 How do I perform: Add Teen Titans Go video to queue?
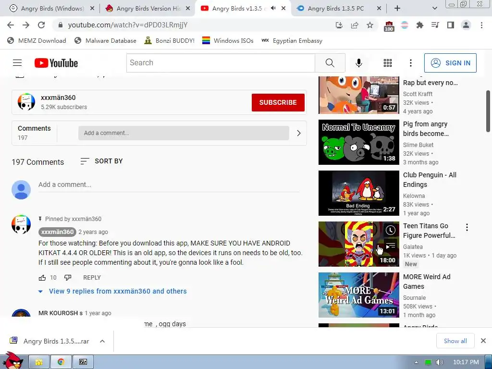point(390,246)
